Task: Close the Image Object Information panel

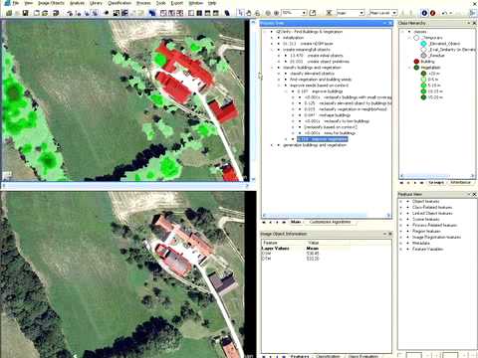Action: pos(390,234)
